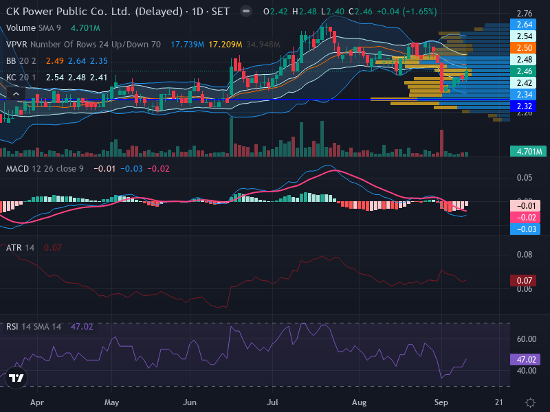
Task: Click the green 2.46 current price tag
Action: 523,71
